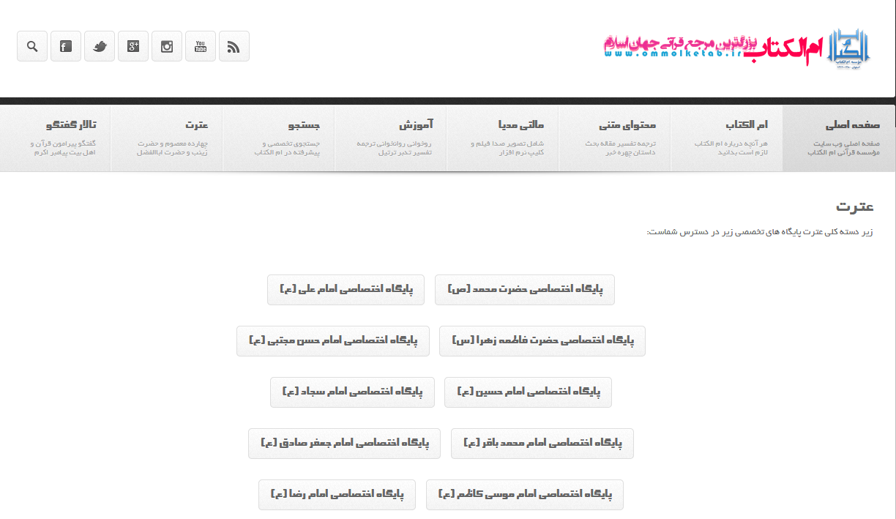Image resolution: width=896 pixels, height=519 pixels.
Task: Open پایگاه اختصاصی امام سجاد (ع)
Action: click(x=353, y=392)
